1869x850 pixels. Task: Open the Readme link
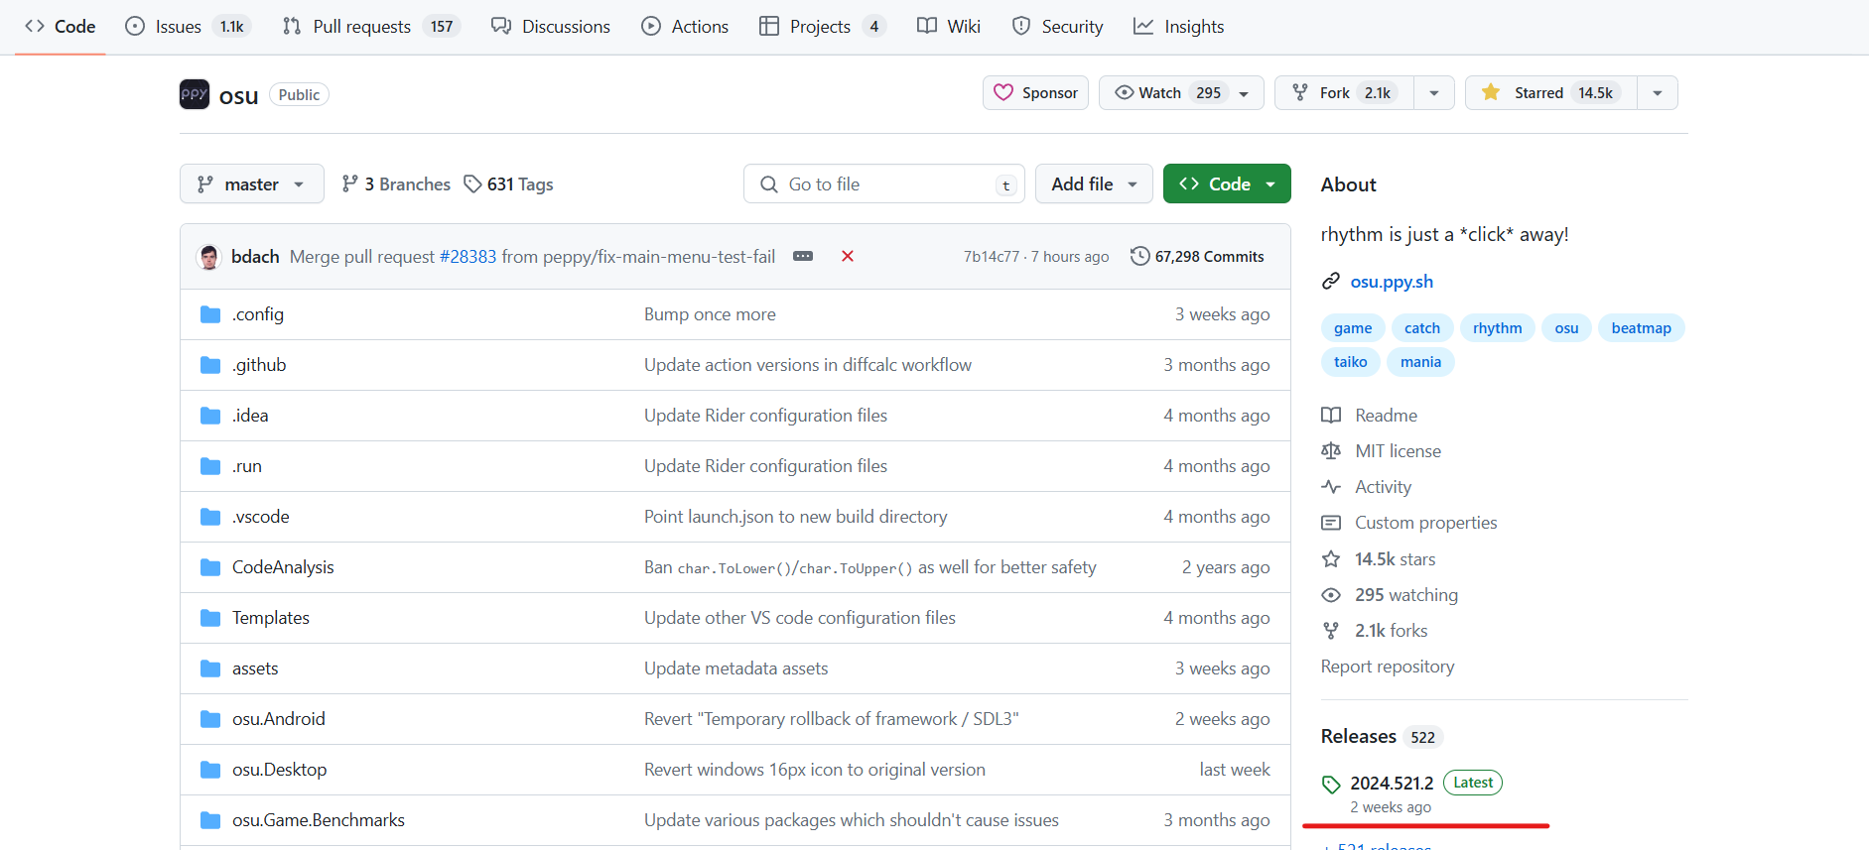1370,416
